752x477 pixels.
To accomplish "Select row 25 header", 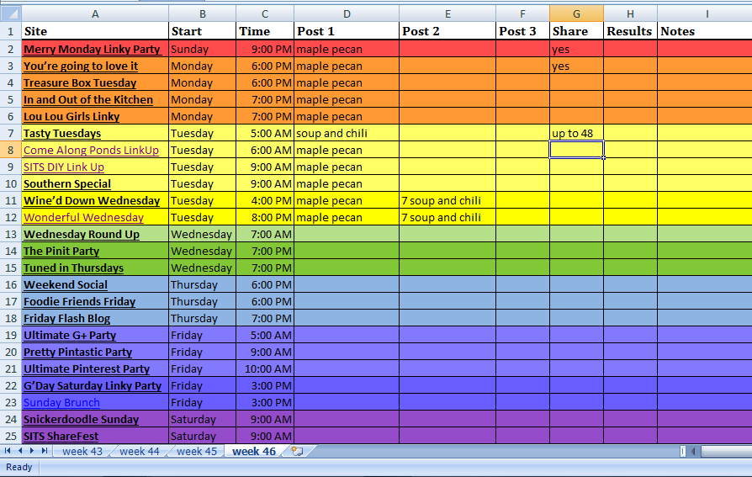I will (x=11, y=435).
